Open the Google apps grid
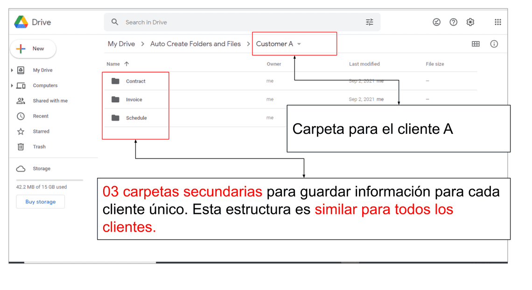This screenshot has width=532, height=290. click(x=497, y=22)
